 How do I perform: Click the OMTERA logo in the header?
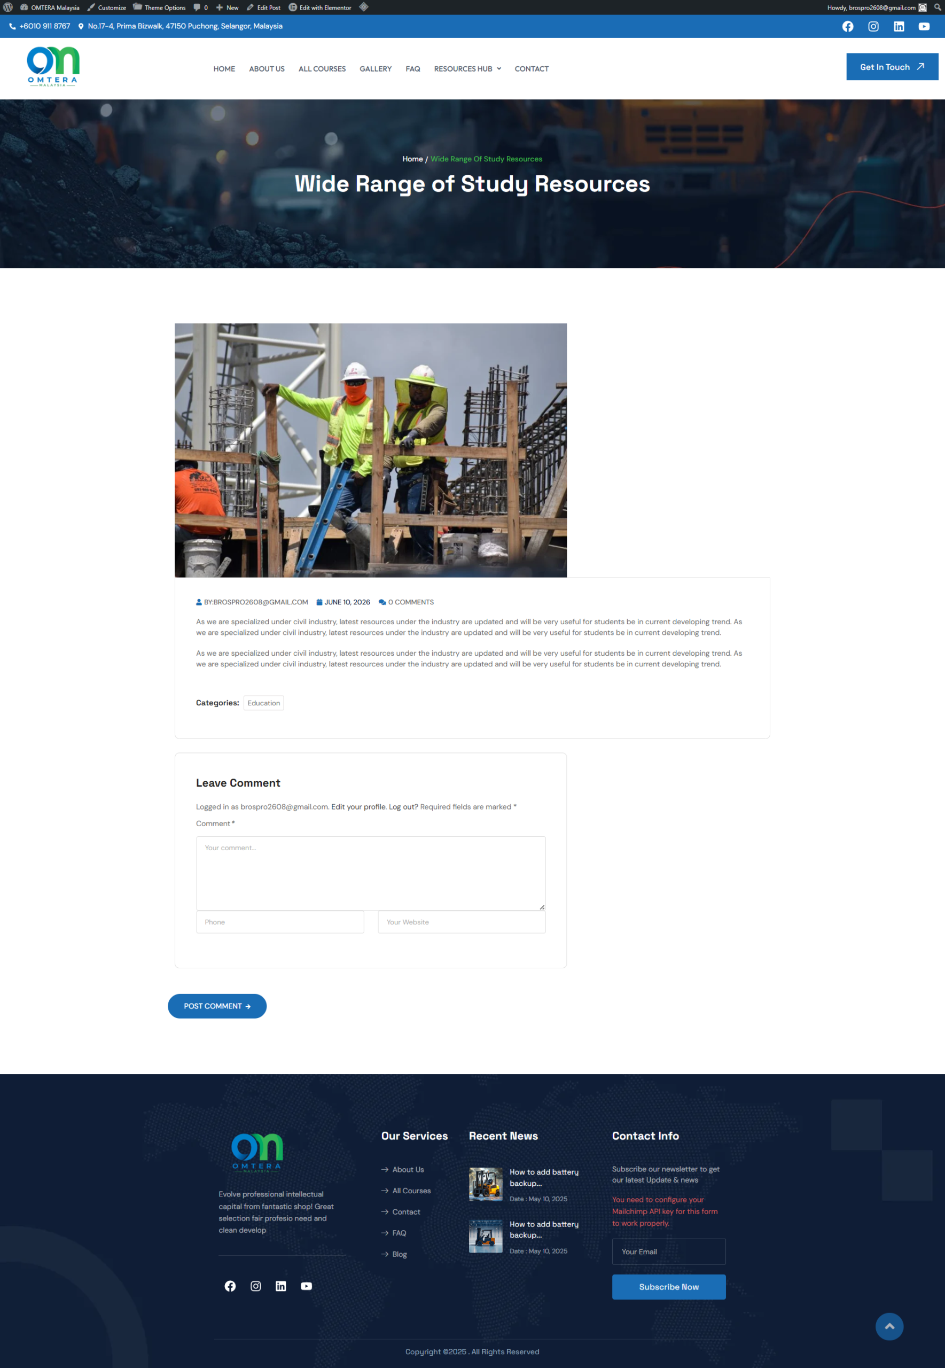[53, 67]
